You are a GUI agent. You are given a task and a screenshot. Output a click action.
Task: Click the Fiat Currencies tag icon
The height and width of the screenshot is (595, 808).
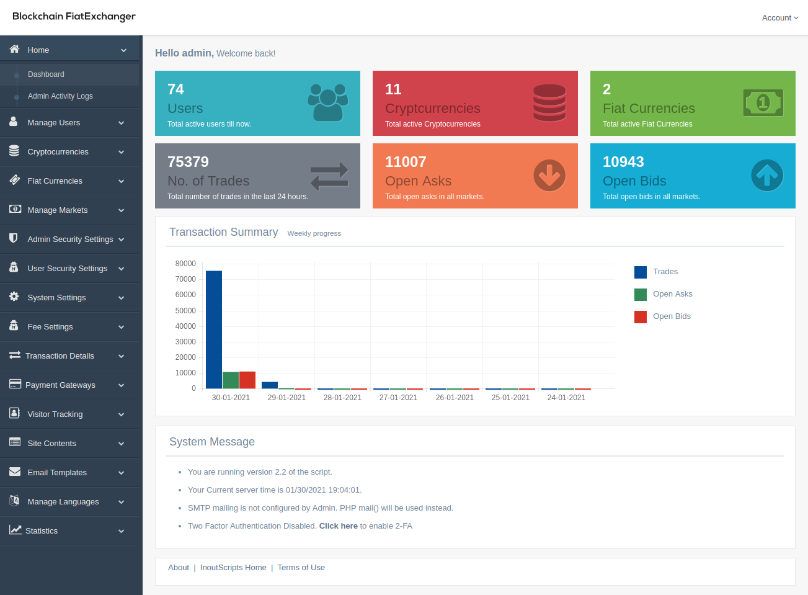coord(14,181)
